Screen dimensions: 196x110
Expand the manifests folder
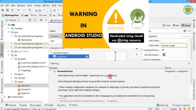(x=8, y=28)
